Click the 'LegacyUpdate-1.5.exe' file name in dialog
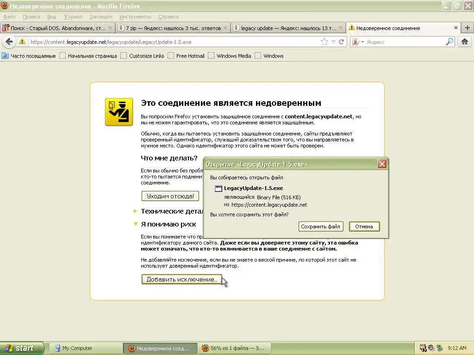The image size is (474, 355). pos(253,188)
